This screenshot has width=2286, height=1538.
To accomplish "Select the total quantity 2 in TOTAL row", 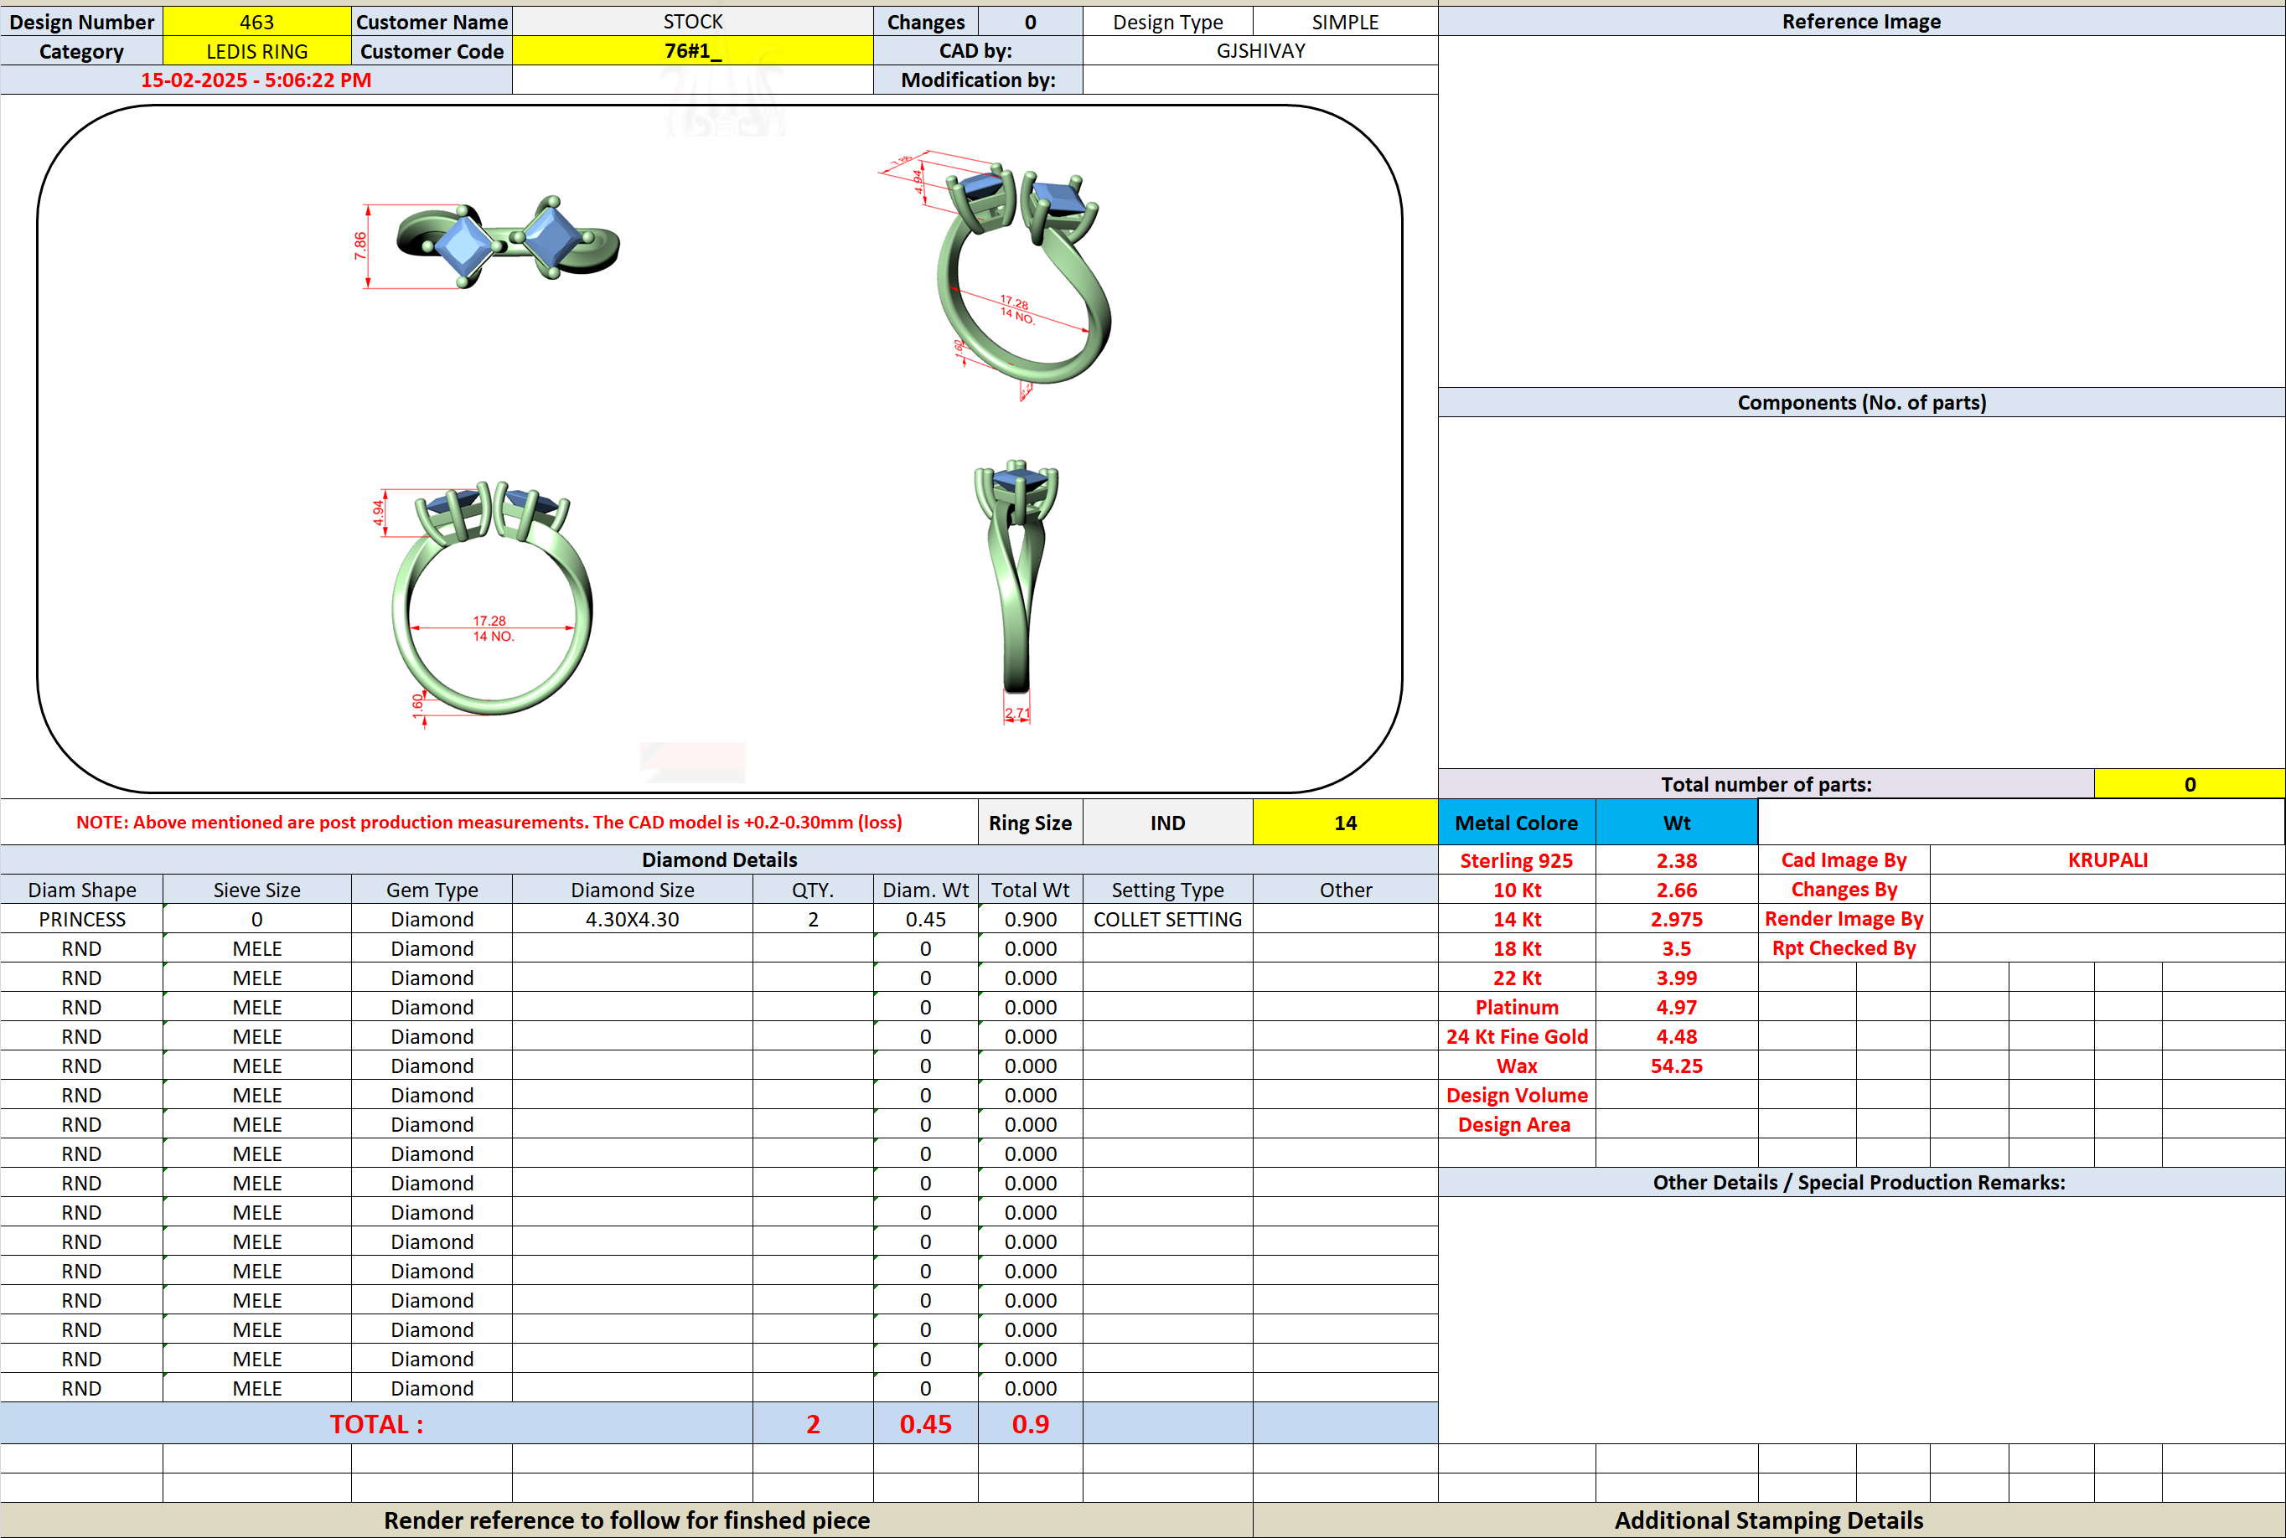I will point(814,1424).
